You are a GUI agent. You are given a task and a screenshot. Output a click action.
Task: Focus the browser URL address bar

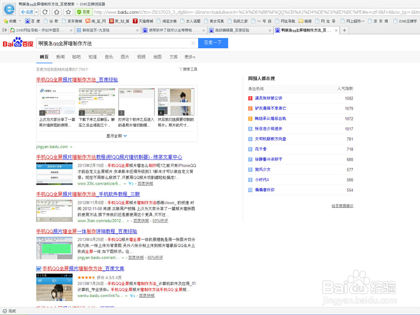[256, 12]
